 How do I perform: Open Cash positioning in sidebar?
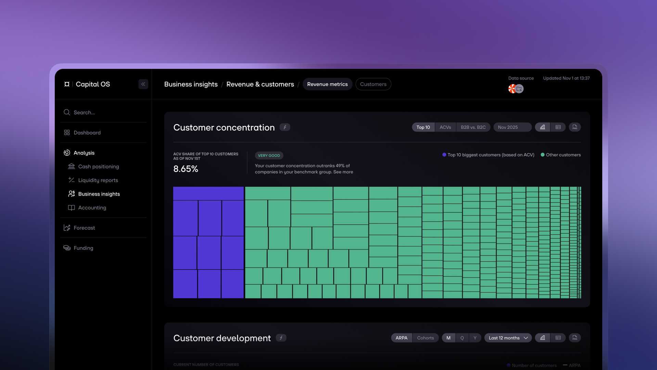click(99, 166)
